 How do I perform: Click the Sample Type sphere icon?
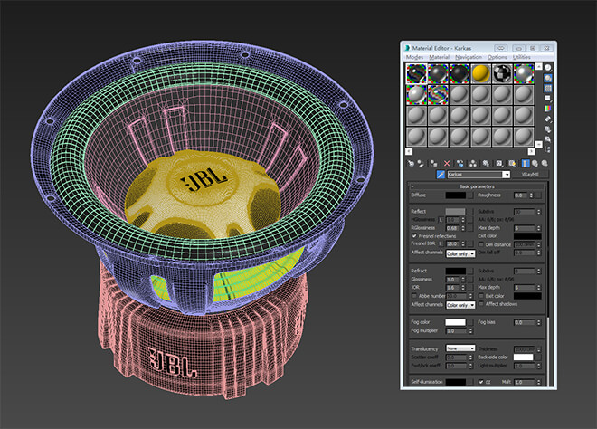click(548, 68)
